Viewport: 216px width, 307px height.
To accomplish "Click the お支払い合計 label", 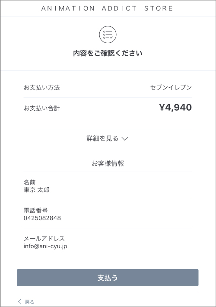I will [41, 108].
